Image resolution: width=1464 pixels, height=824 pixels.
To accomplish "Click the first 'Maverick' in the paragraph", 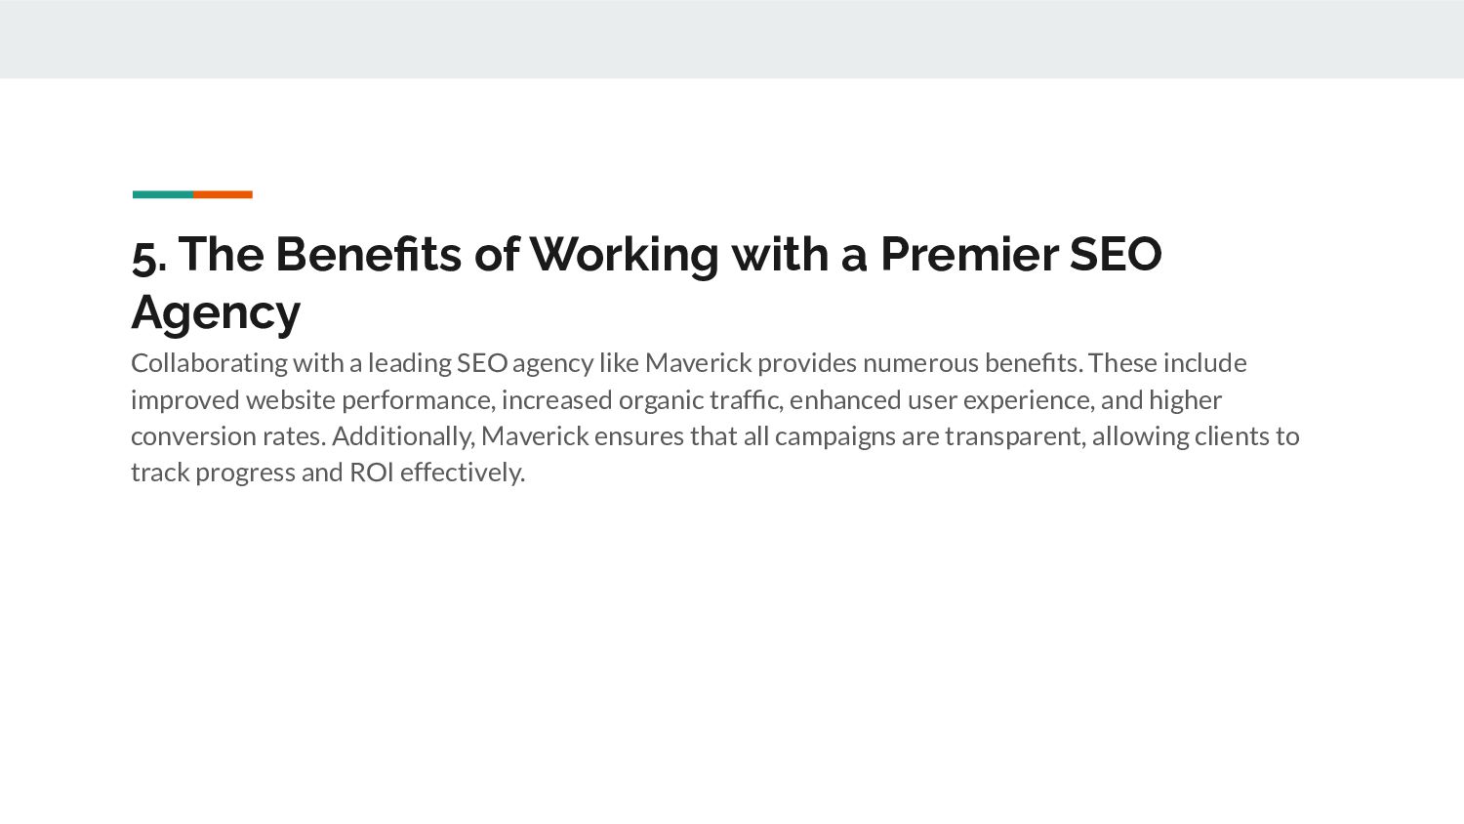I will [698, 363].
